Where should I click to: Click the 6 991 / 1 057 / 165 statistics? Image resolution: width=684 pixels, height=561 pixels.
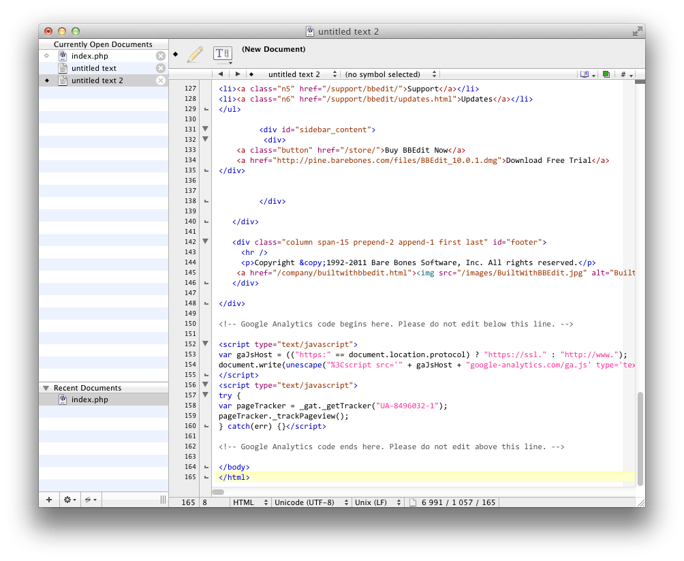pyautogui.click(x=458, y=502)
